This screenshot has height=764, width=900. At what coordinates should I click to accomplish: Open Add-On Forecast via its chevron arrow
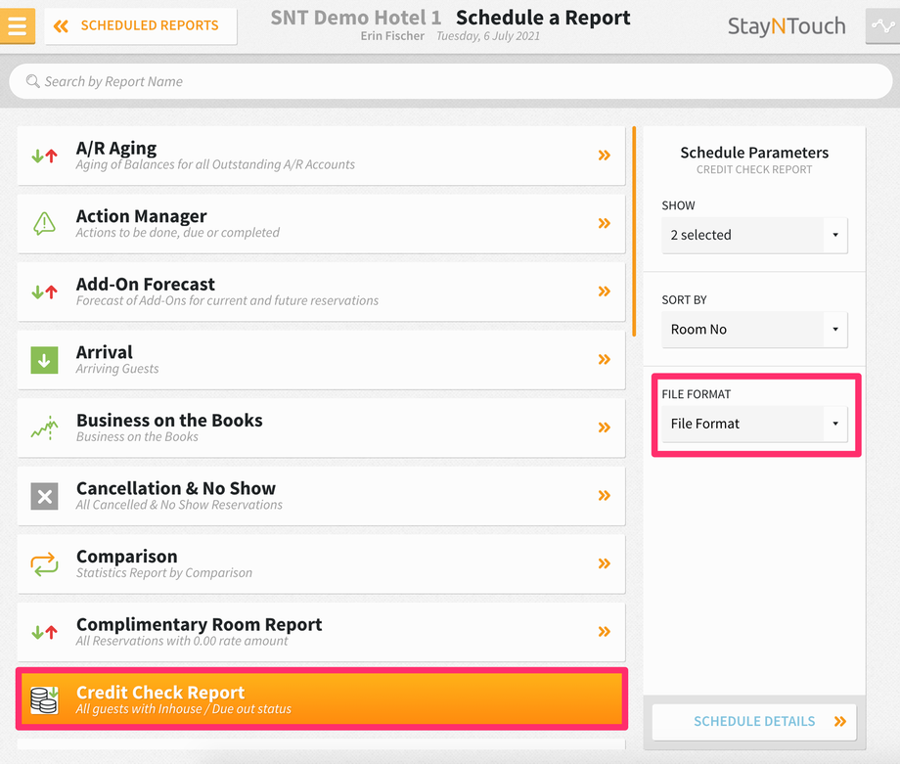[604, 291]
